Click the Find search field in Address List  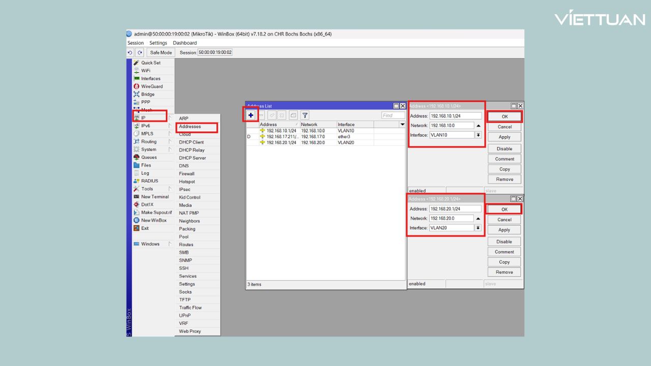point(393,115)
